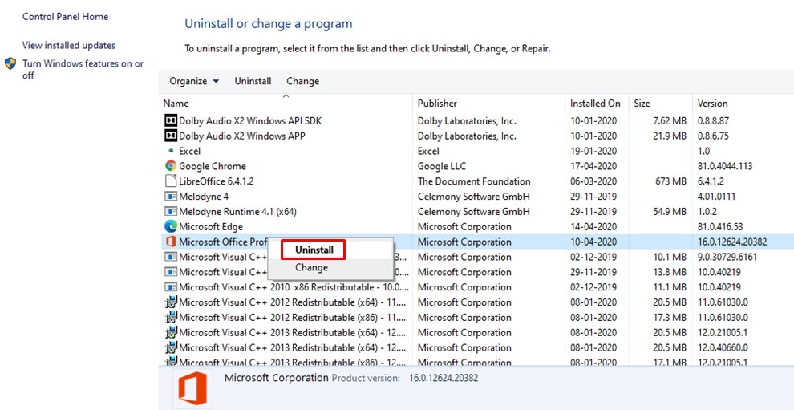Viewport: 794px width, 410px height.
Task: Select Visual C++ 2012 Redistributable (x86) name
Action: click(x=293, y=317)
